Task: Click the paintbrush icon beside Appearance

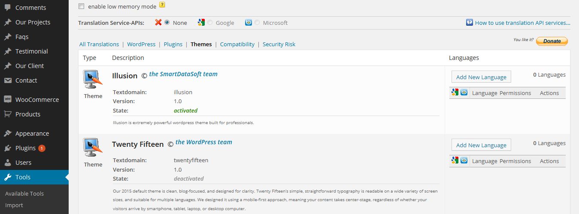Action: [x=8, y=134]
